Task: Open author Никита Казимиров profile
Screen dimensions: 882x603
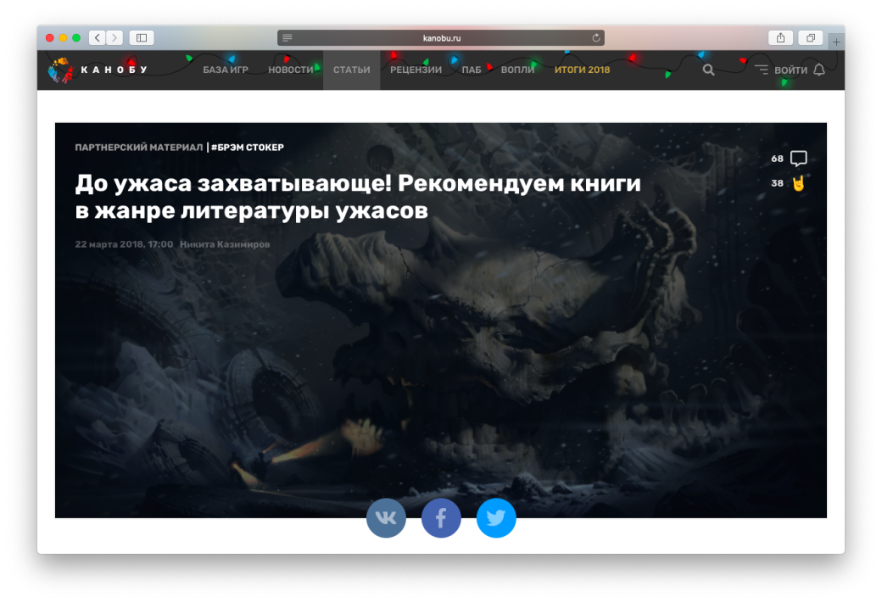Action: [225, 244]
